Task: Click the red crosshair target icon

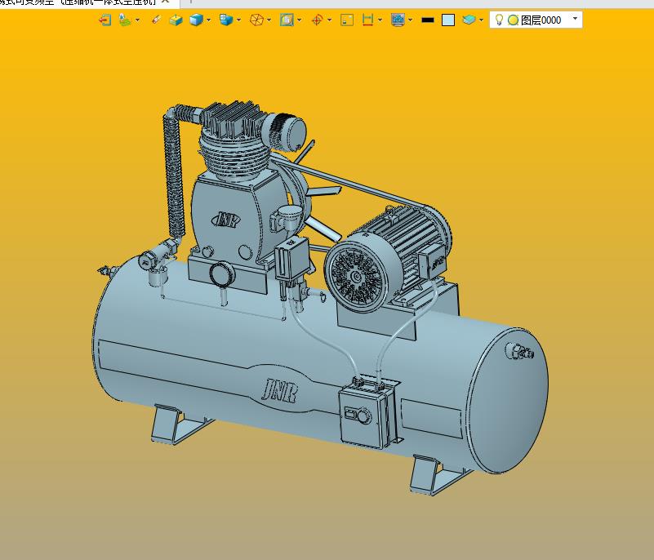Action: click(318, 20)
